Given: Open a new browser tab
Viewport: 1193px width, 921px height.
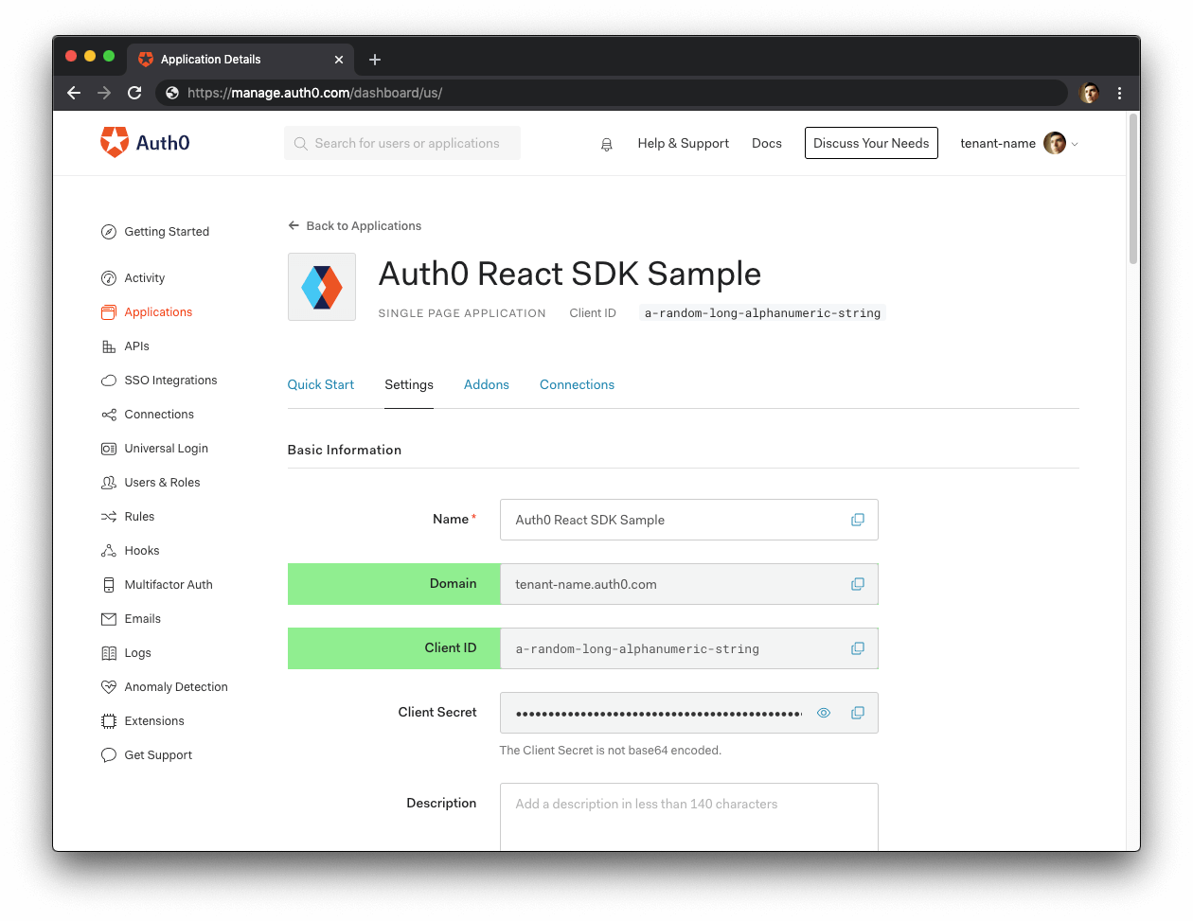Looking at the screenshot, I should [375, 60].
